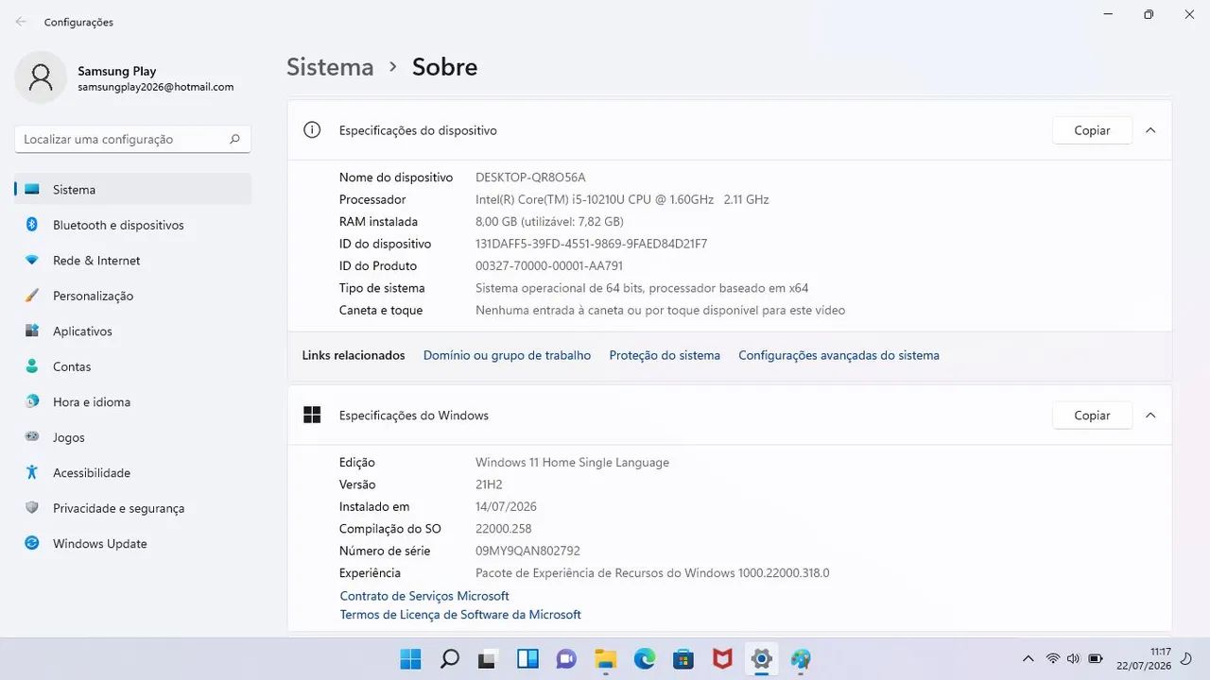This screenshot has width=1210, height=680.
Task: Open Widgets from the taskbar
Action: click(x=527, y=659)
